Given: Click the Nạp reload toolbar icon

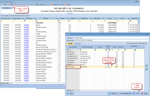Looking at the screenshot, I should pos(3,5).
